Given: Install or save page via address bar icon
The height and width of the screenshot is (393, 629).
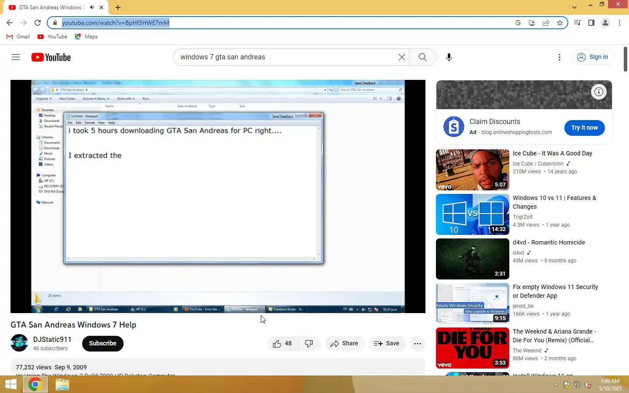Looking at the screenshot, I should 532,23.
